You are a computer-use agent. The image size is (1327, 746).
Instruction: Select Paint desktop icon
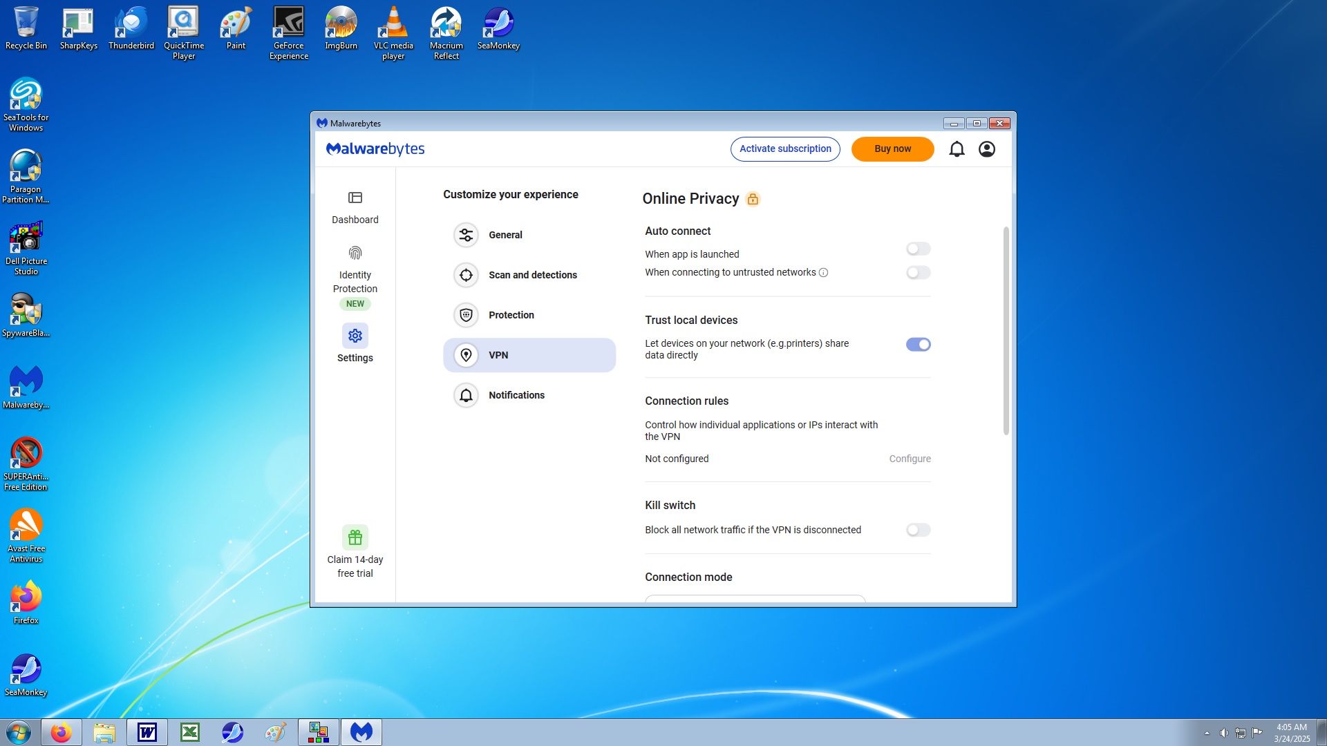(x=236, y=28)
